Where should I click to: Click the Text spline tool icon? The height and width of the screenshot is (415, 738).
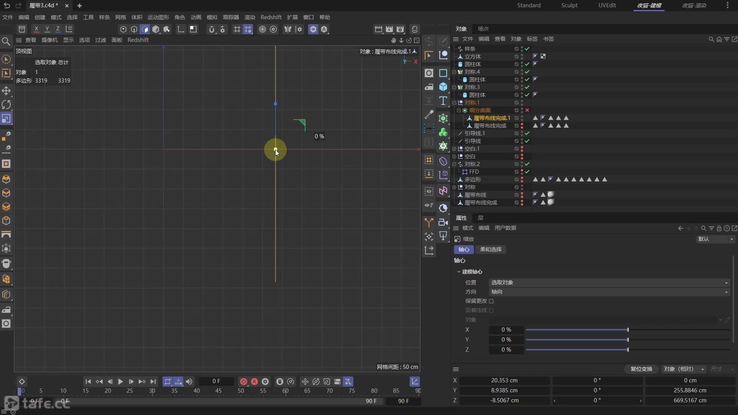coord(443,101)
